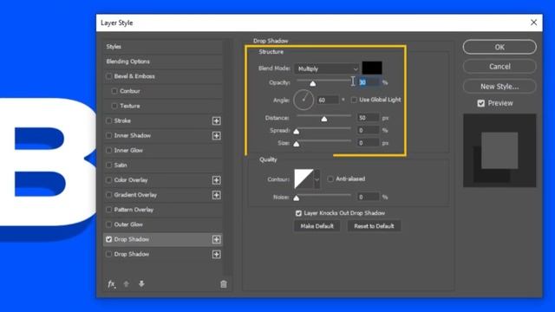Click the Distance value field
The image size is (555, 312).
(x=369, y=118)
